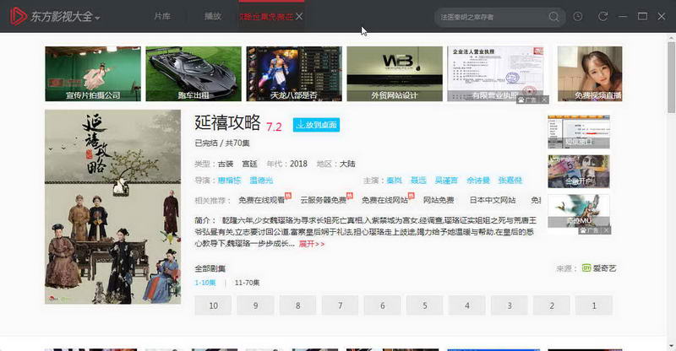
Task: Minimize the player window
Action: coord(623,16)
